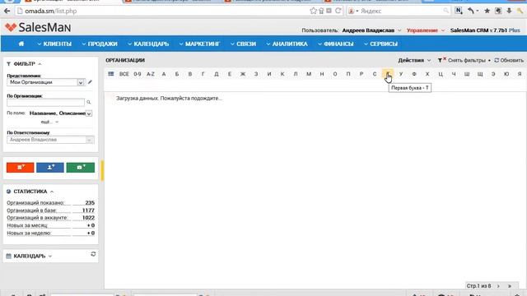Open the СЕРВИСЫ menu

(x=380, y=44)
